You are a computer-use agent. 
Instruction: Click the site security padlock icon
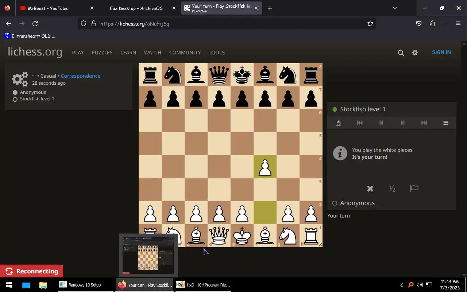coord(93,23)
